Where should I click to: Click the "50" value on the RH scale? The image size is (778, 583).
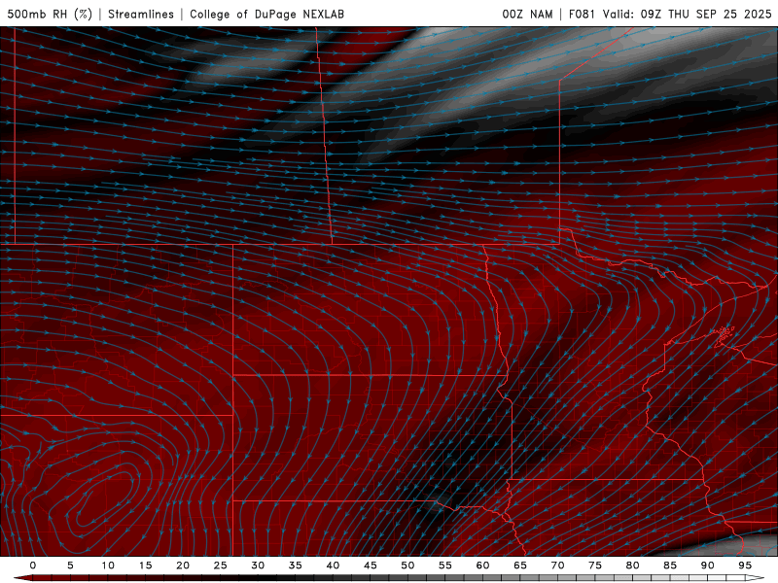(407, 566)
